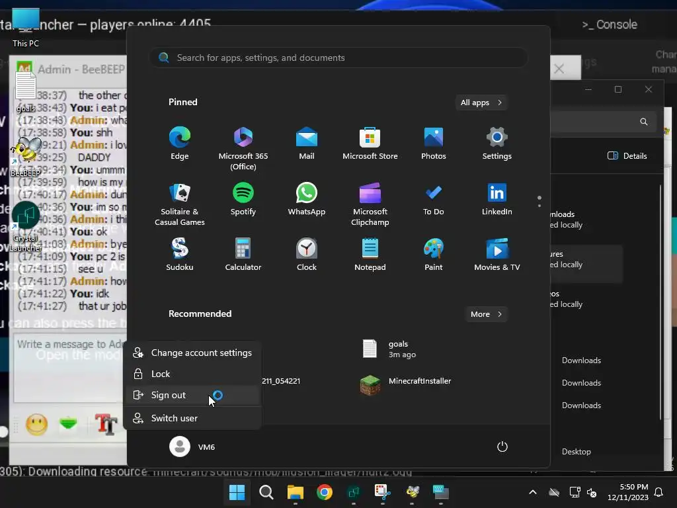The image size is (677, 508).
Task: Go to next pinned apps page dots
Action: click(x=539, y=202)
